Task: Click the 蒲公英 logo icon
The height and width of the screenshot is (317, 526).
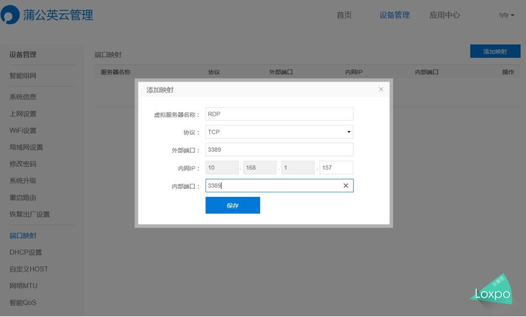Action: (x=8, y=15)
